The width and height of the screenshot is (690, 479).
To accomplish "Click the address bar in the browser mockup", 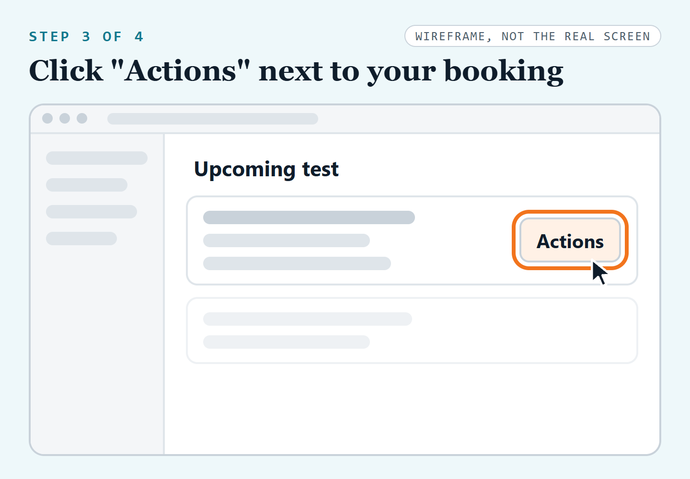I will (213, 119).
